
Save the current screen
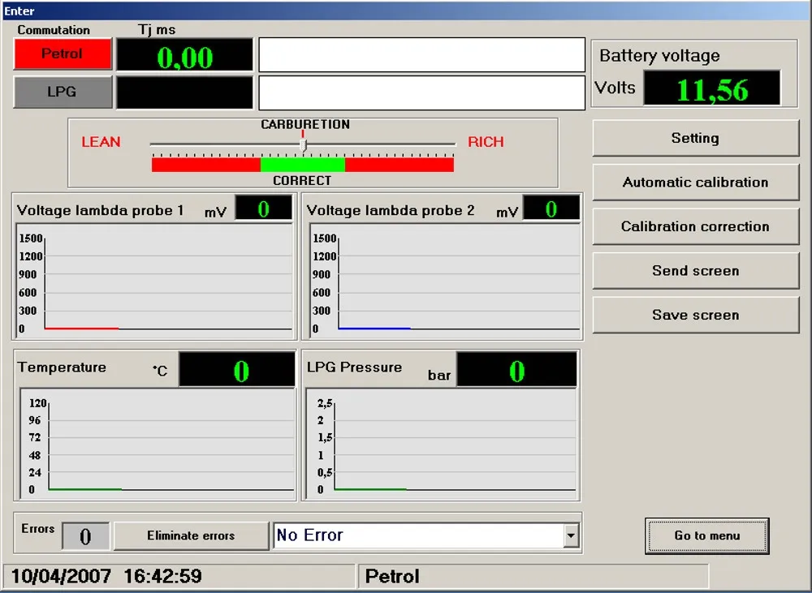[695, 315]
